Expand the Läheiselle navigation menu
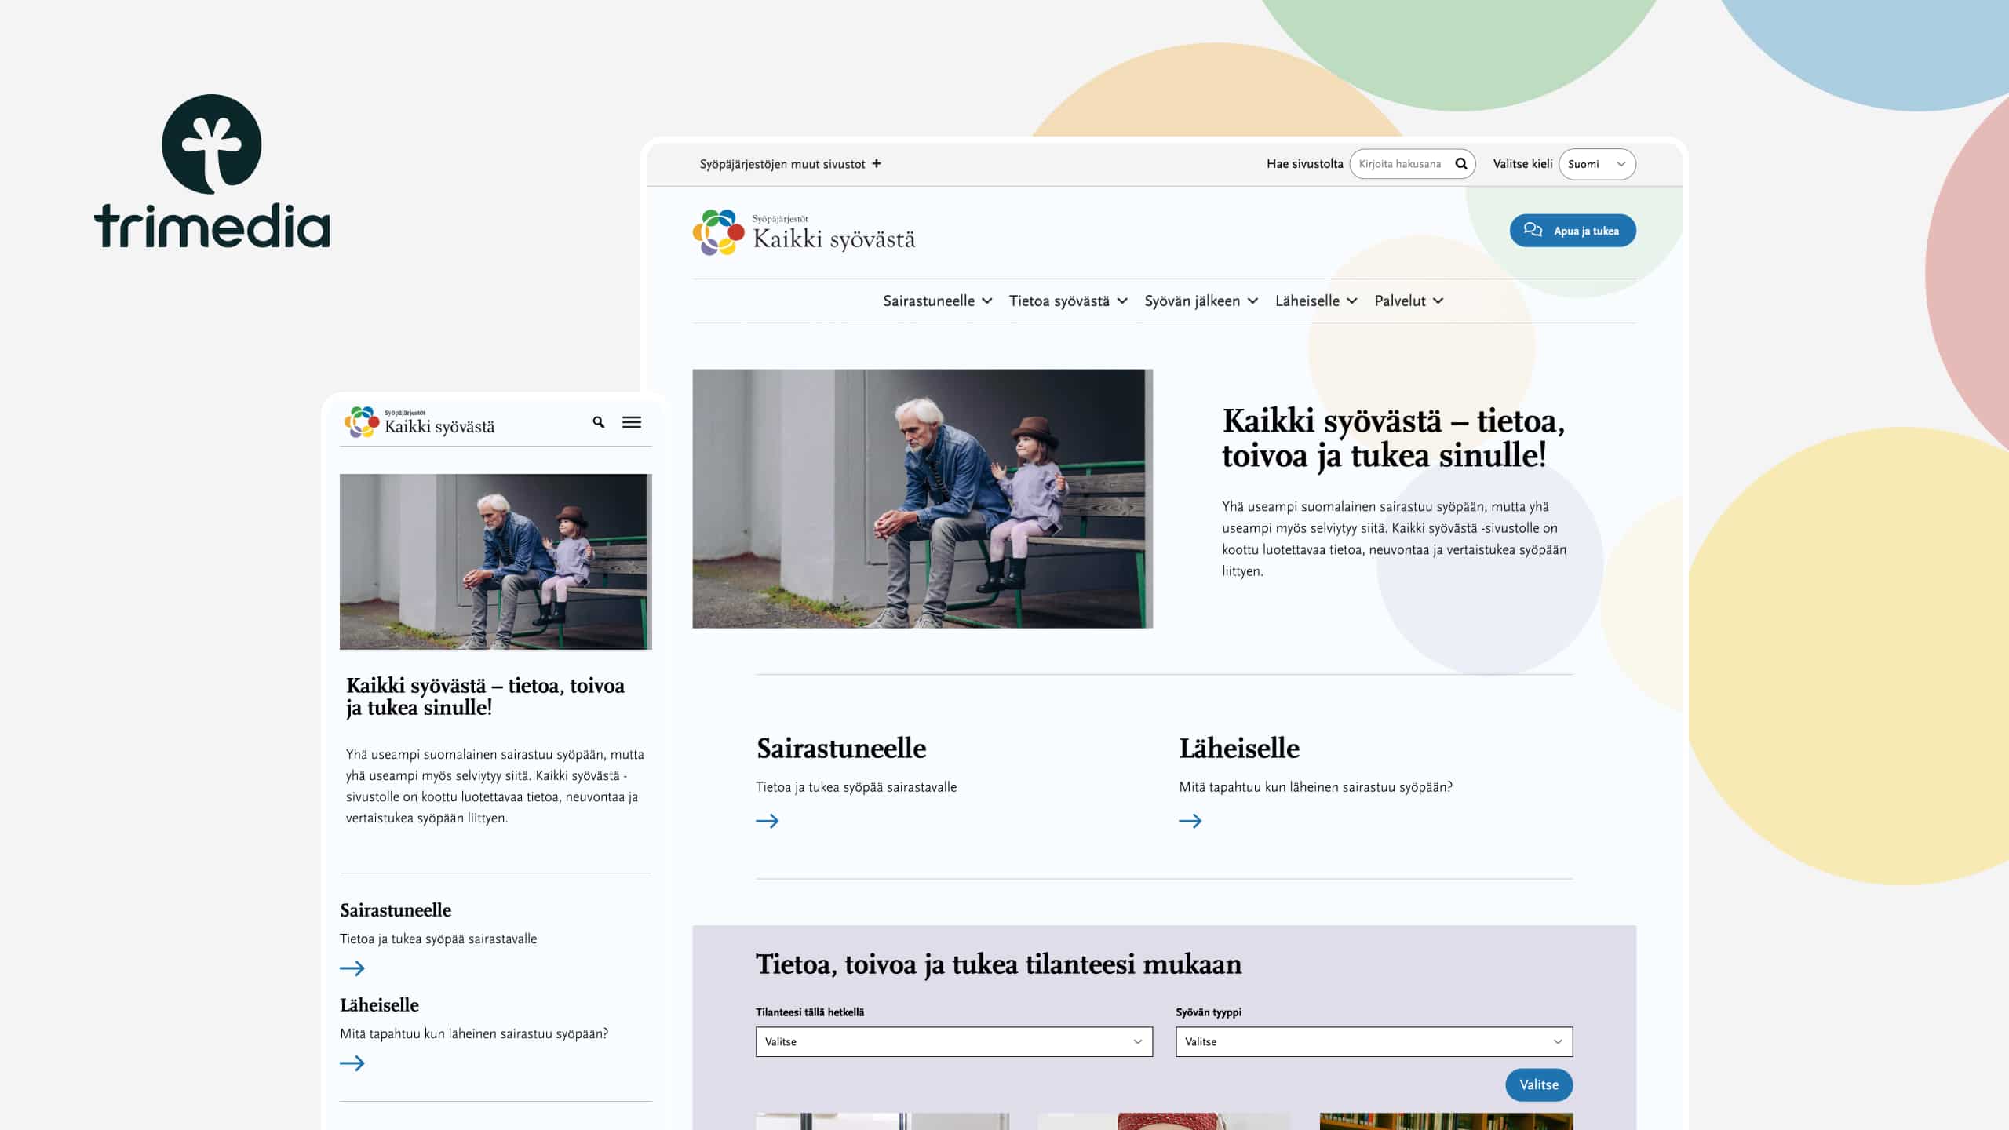The height and width of the screenshot is (1130, 2009). click(1316, 301)
